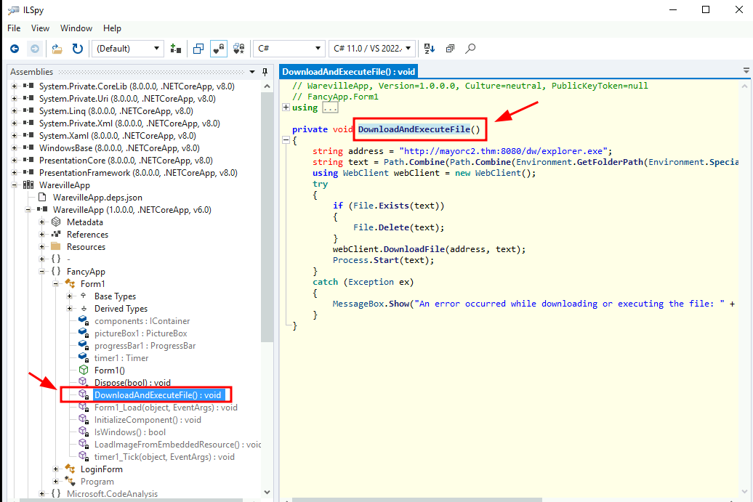753x502 pixels.
Task: Click the Form1 class icon
Action: click(70, 283)
